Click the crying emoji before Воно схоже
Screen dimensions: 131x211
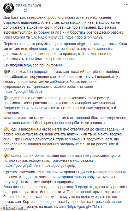pos(6,72)
